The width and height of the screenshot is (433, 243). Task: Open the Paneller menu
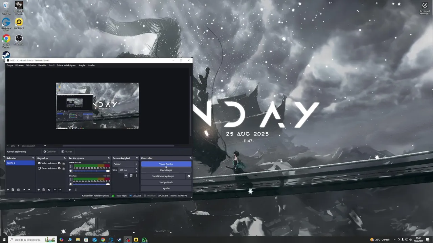42,65
